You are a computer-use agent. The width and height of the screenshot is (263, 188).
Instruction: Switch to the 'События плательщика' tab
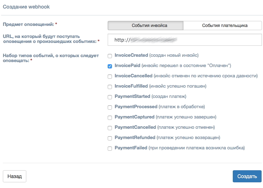222,26
